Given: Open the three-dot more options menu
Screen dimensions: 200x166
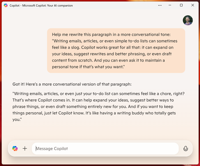Looking at the screenshot, I should [160, 5].
